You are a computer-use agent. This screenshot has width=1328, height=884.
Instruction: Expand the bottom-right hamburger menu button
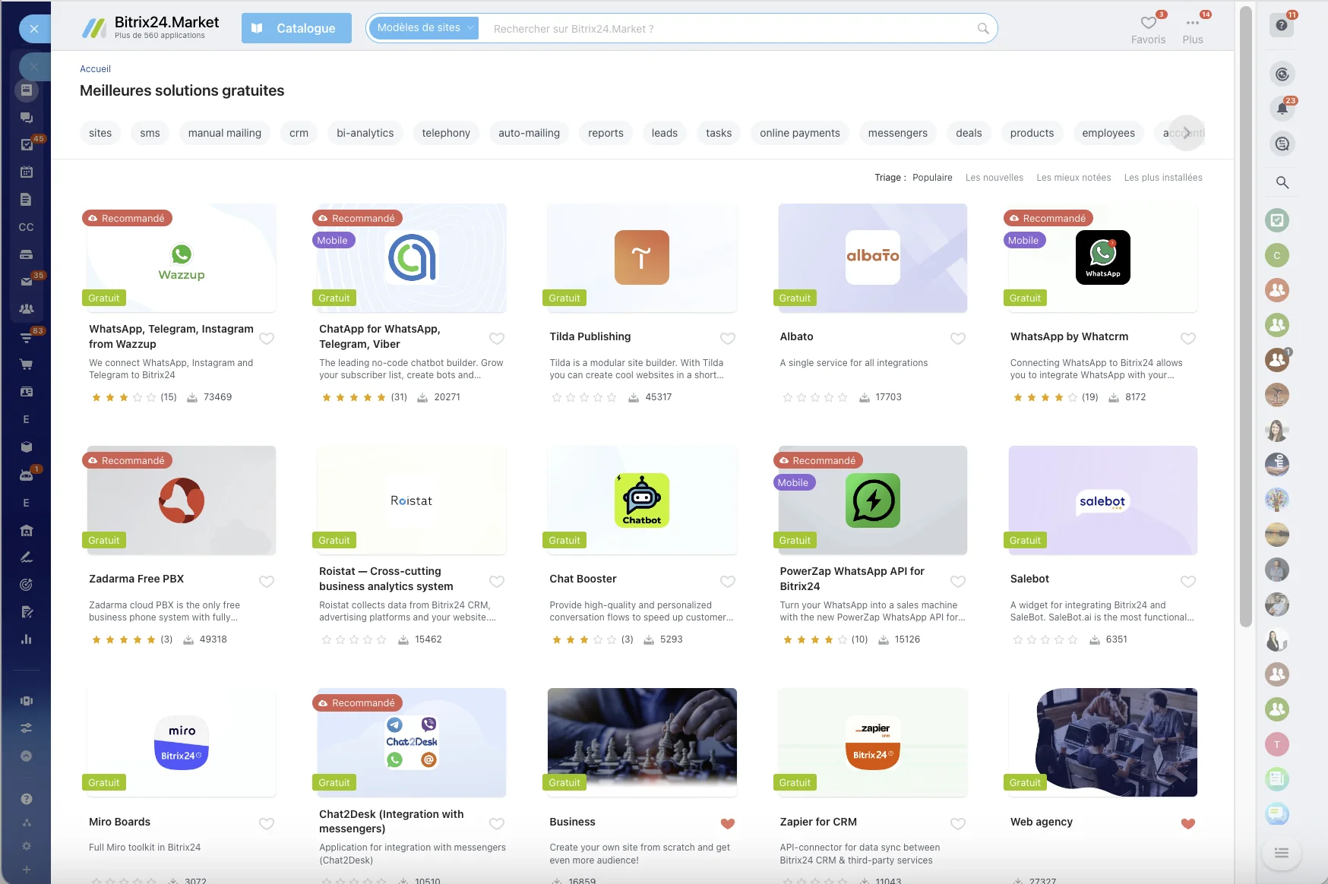click(1282, 853)
